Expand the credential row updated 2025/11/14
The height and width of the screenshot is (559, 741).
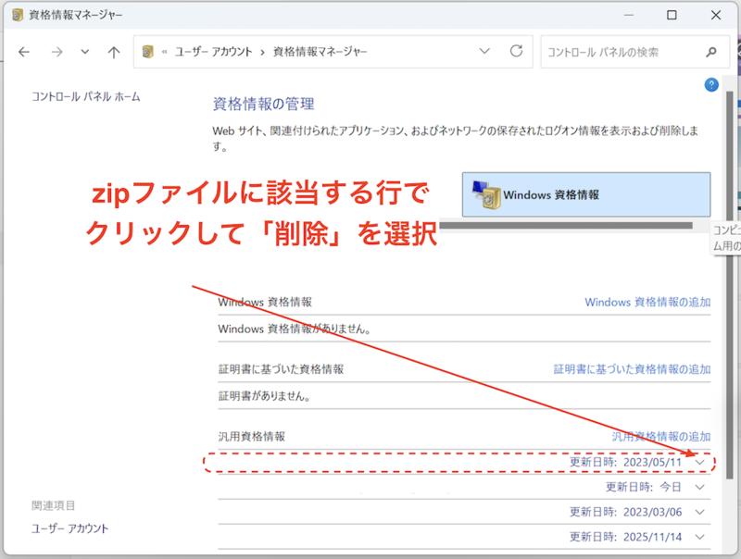700,537
